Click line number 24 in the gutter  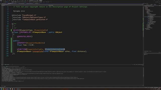pos(7,56)
